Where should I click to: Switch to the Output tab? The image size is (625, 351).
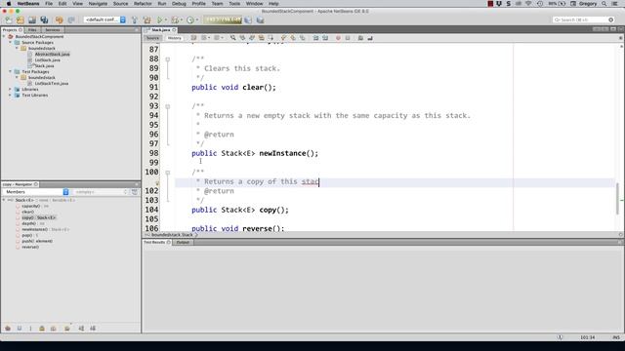183,243
